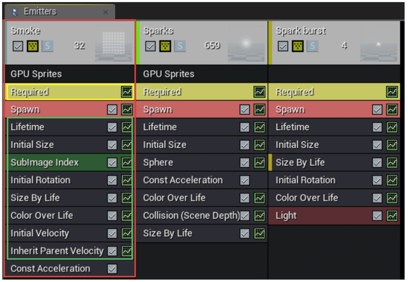Viewport: 408px width, 282px height.
Task: Toggle Sparks emitter solo button
Action: coord(180,46)
